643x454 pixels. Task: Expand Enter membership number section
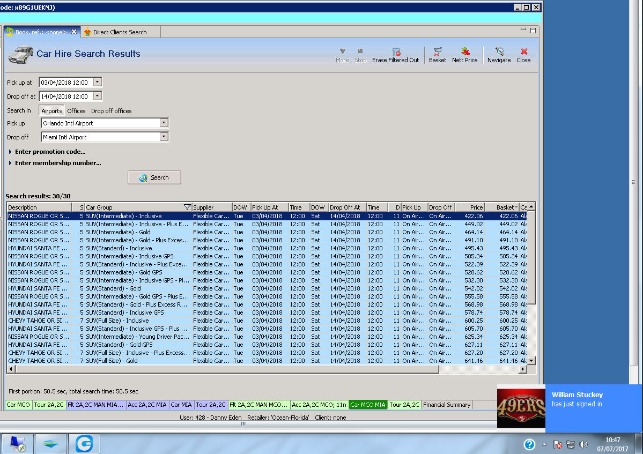tap(55, 162)
